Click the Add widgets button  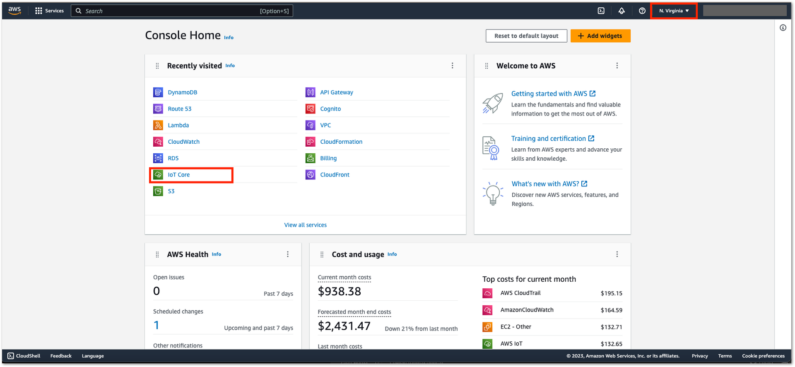click(600, 36)
